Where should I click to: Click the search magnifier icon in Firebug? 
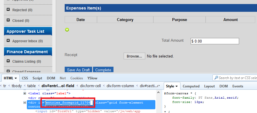click(216, 78)
